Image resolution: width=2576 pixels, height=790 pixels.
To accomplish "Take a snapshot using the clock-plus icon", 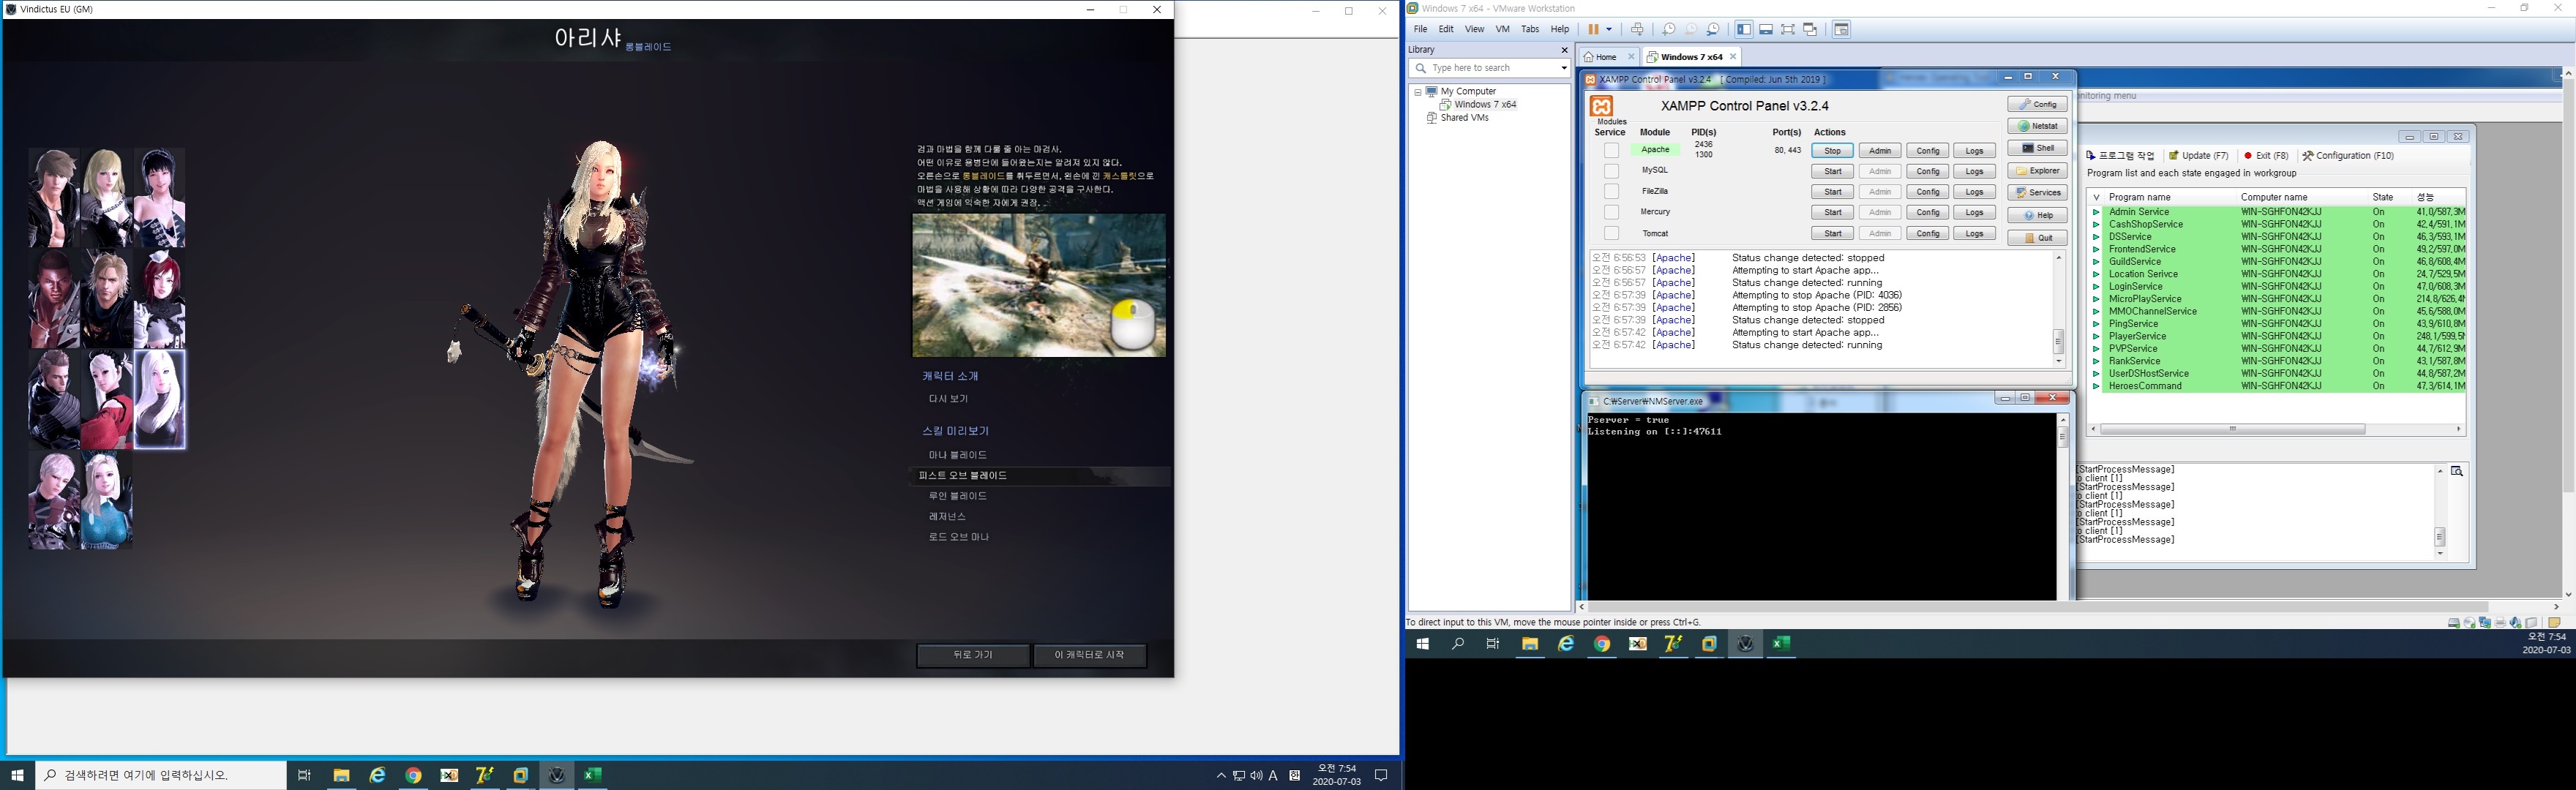I will coord(1668,30).
